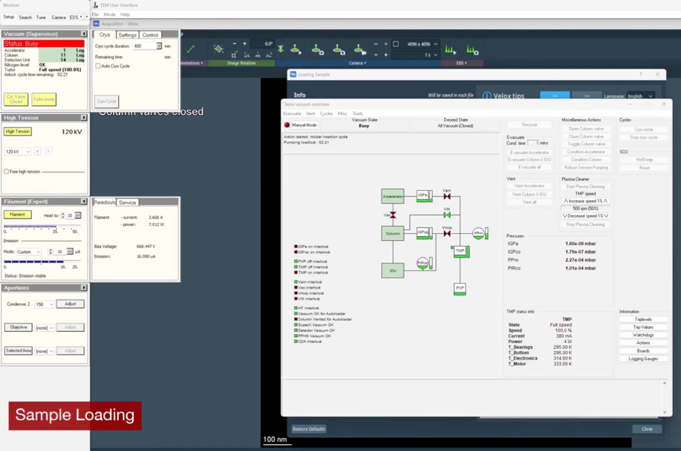This screenshot has width=681, height=451.
Task: Open the Condenser 2 aperture 150 dropdown
Action: 44,304
